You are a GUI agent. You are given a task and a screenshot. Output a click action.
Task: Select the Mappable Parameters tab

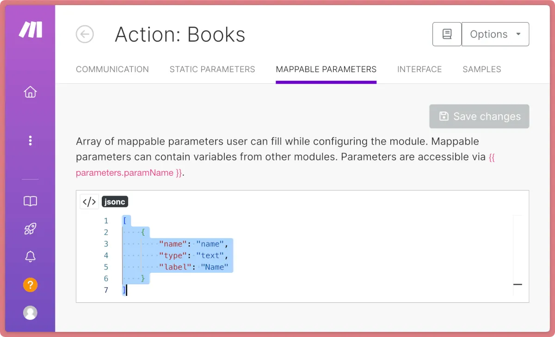326,69
